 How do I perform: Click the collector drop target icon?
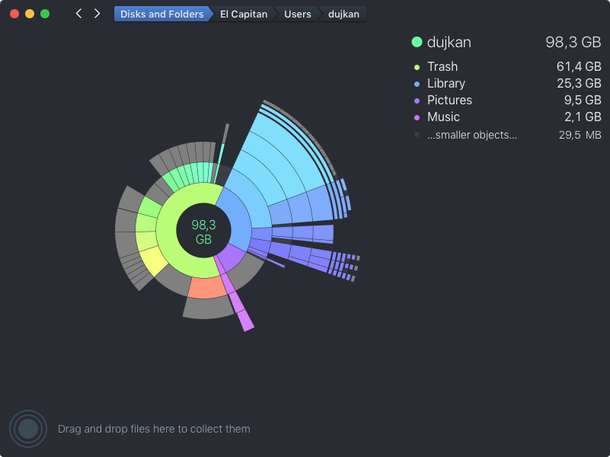(28, 429)
